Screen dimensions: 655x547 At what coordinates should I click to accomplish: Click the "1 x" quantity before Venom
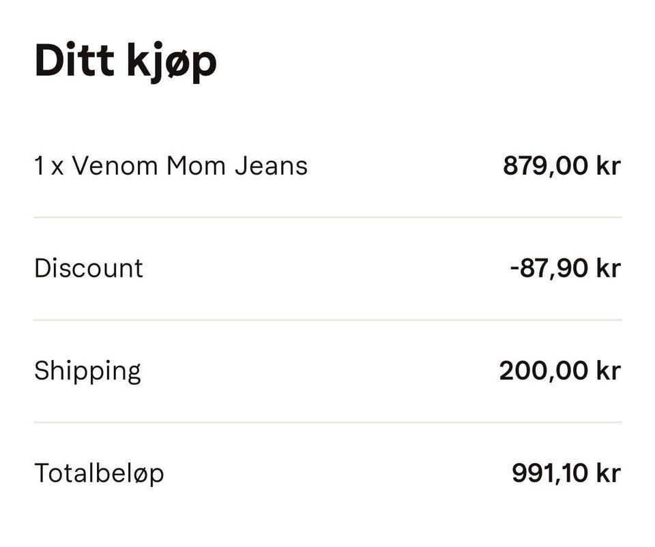tap(48, 166)
